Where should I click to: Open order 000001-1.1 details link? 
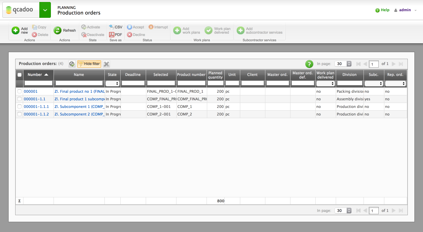tap(34, 99)
